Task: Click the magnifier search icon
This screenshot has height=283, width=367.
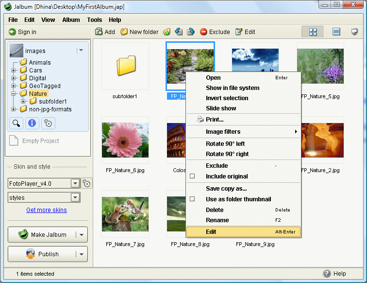Action: tap(16, 123)
